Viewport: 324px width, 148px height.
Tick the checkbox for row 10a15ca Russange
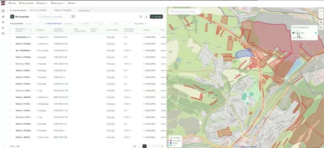pyautogui.click(x=11, y=57)
